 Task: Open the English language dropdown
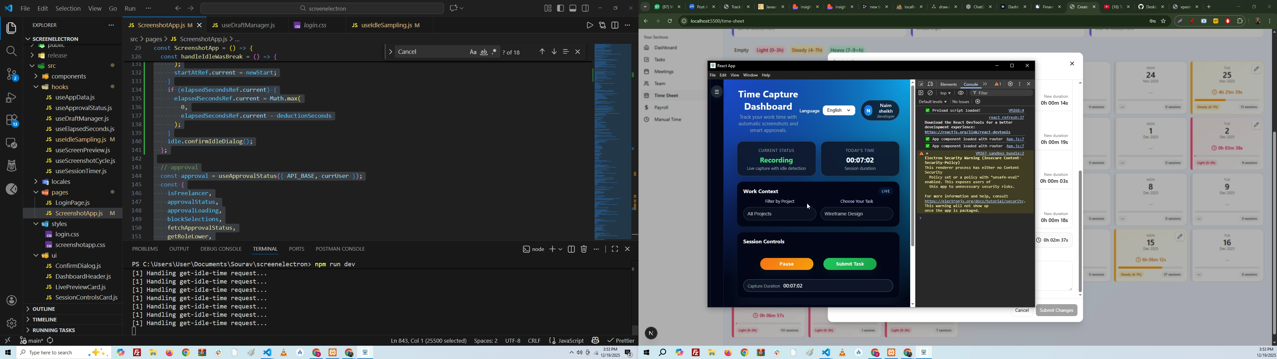coord(839,111)
